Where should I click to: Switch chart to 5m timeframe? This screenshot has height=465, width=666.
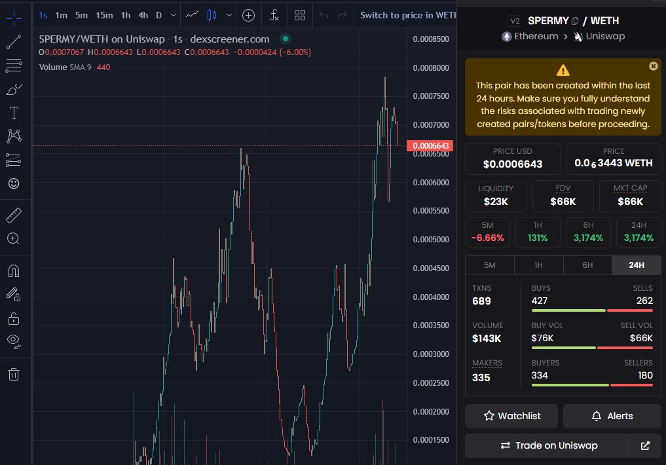point(81,15)
